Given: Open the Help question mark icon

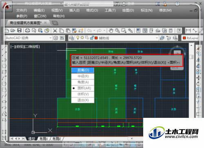Looking at the screenshot, I should coord(179,31).
